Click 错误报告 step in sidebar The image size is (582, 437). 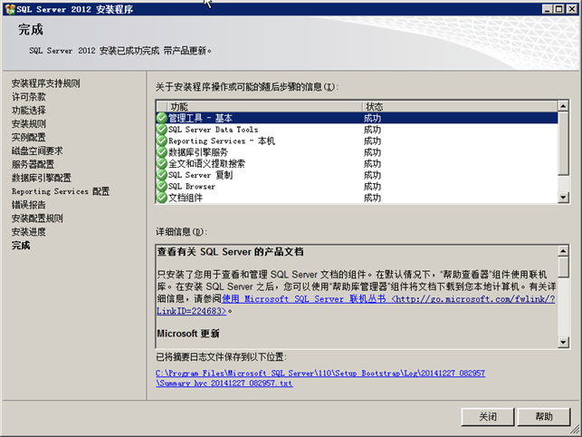29,205
